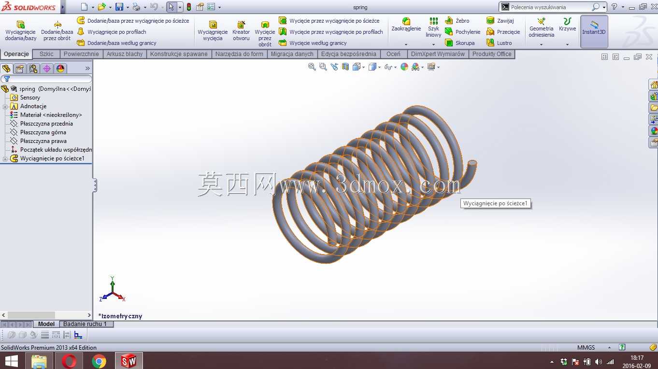Open the Windows Start button
This screenshot has height=369, width=658.
point(11,361)
